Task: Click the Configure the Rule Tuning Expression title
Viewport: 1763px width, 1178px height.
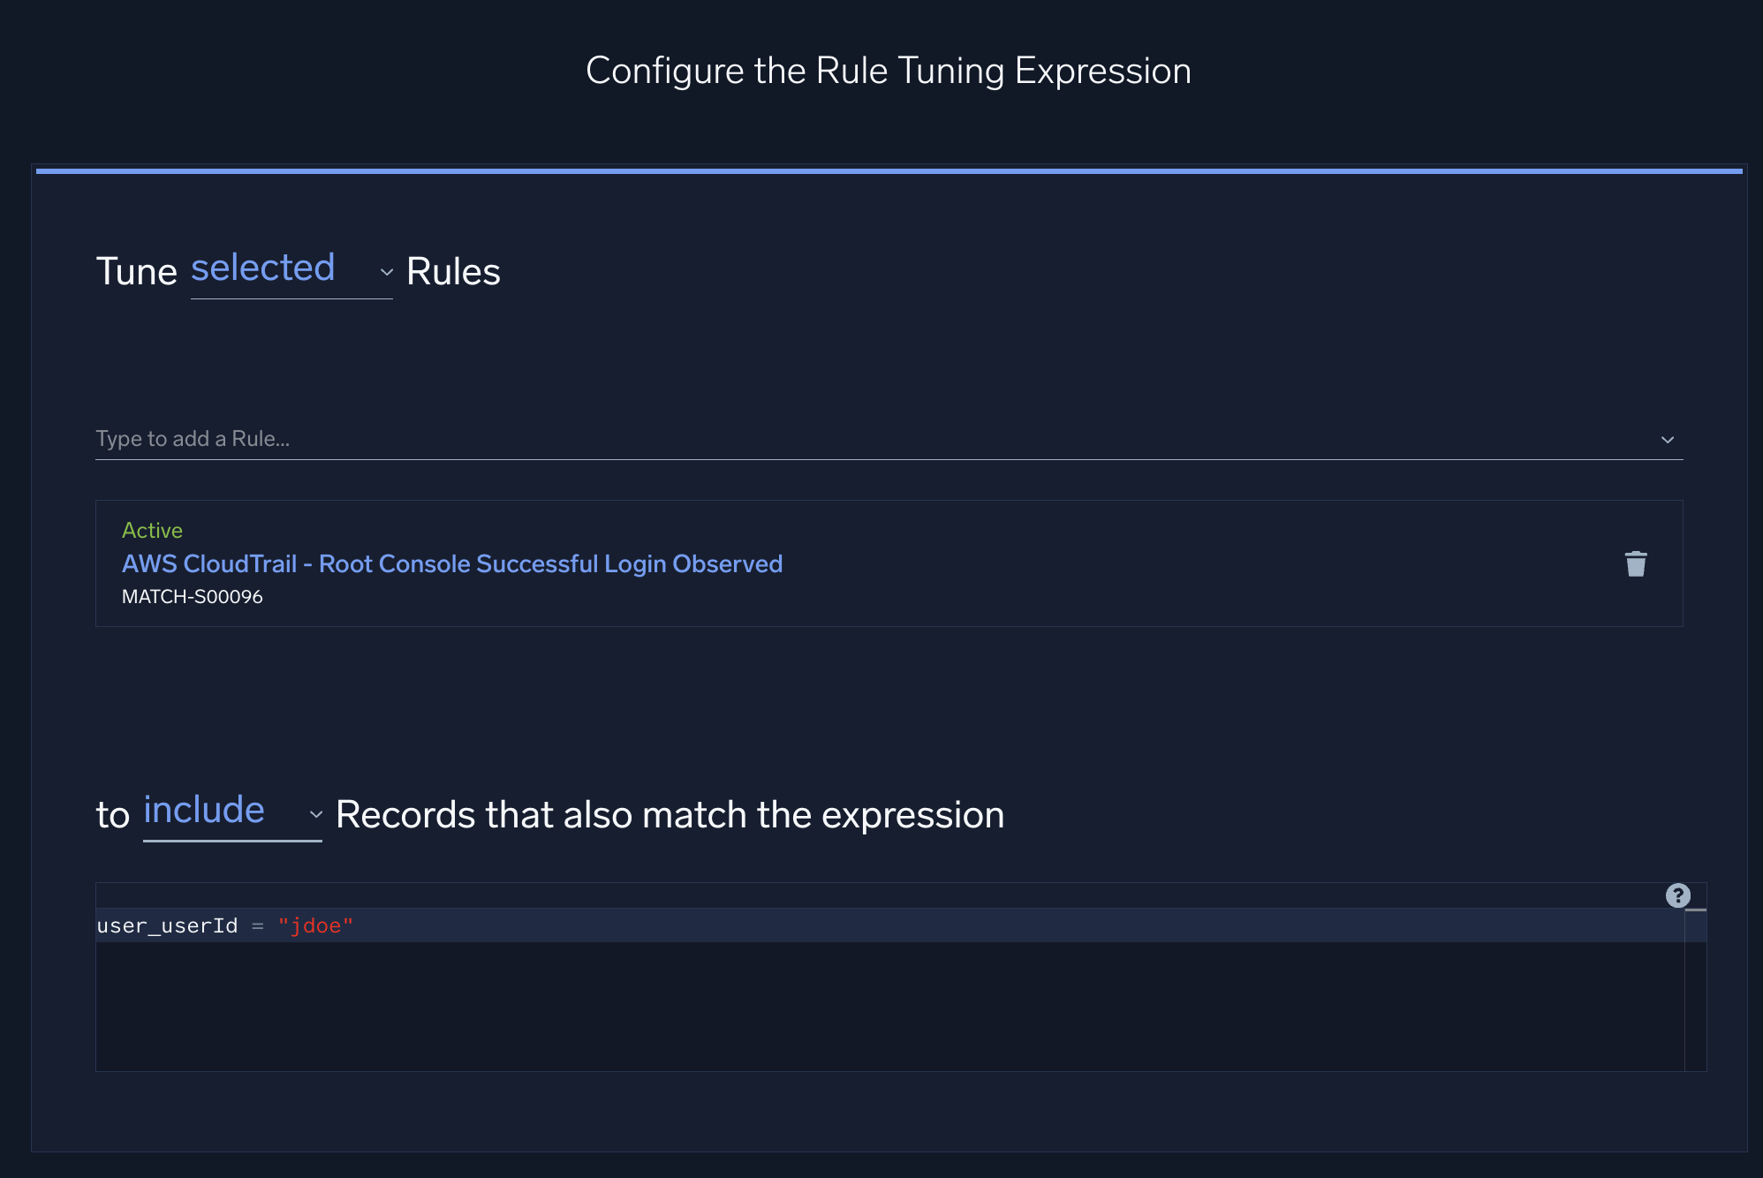Action: point(888,70)
